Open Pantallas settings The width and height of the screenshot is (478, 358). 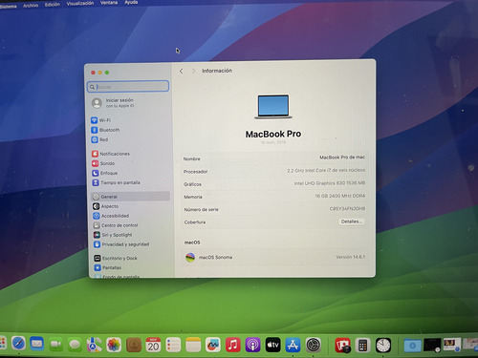tap(108, 267)
